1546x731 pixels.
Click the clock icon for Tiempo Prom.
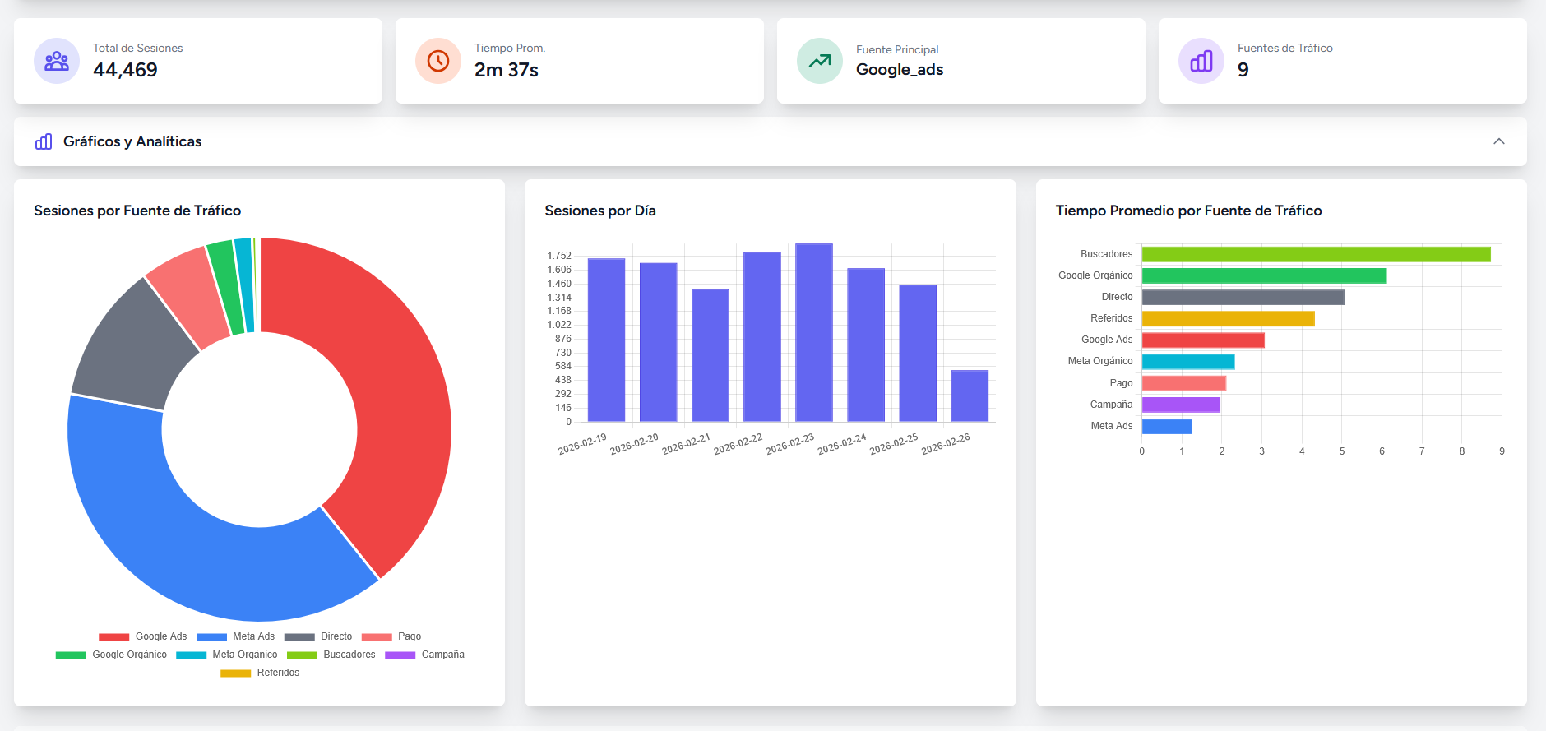tap(438, 61)
